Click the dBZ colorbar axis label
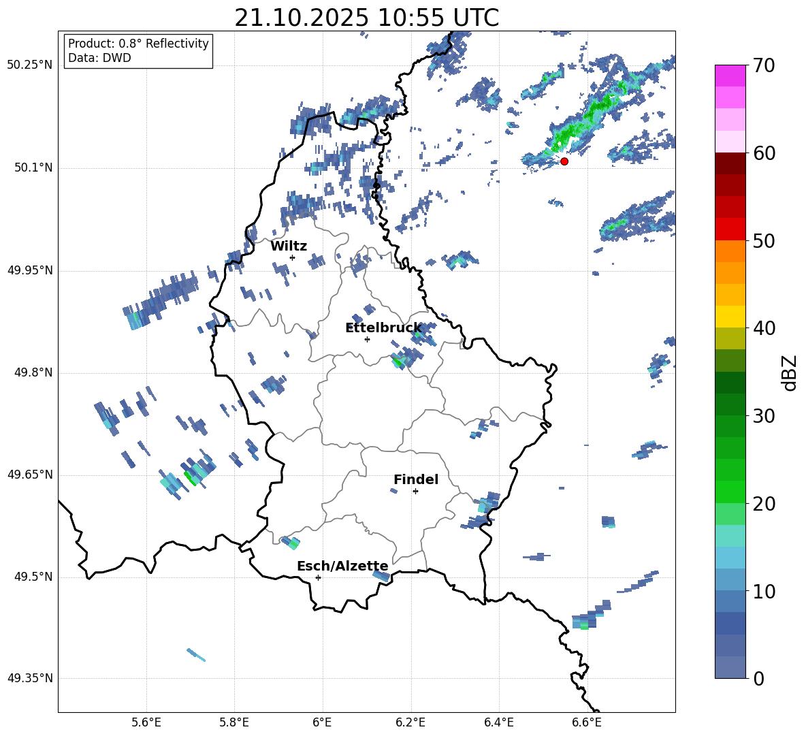 coord(790,372)
